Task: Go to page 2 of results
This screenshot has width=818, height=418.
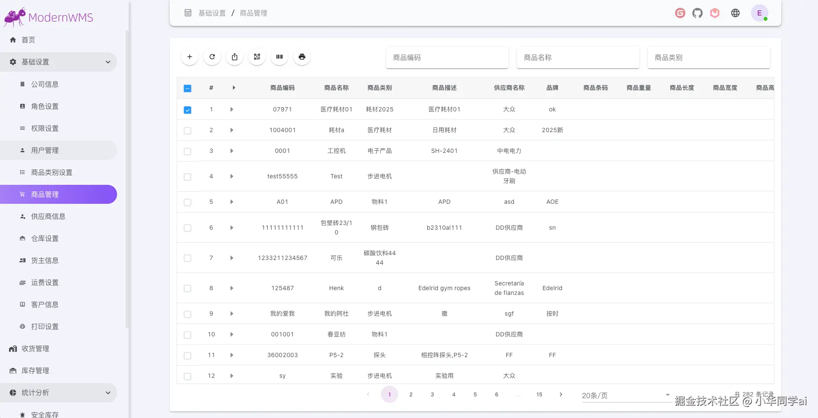Action: [x=411, y=394]
